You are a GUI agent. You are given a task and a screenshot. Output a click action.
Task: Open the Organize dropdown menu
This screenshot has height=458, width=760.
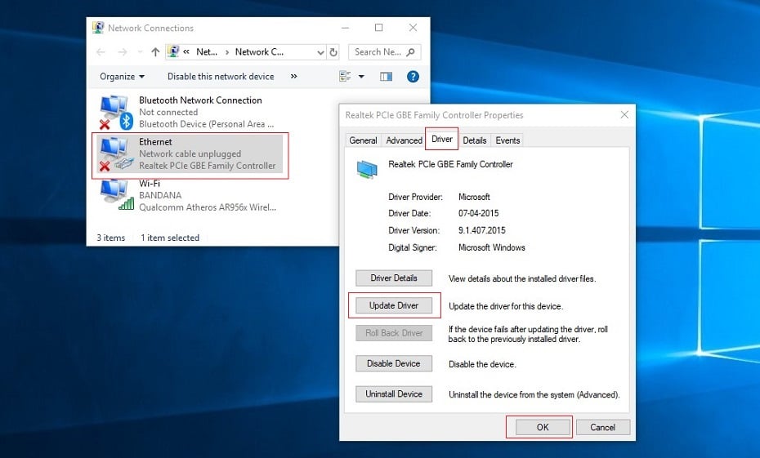(122, 77)
